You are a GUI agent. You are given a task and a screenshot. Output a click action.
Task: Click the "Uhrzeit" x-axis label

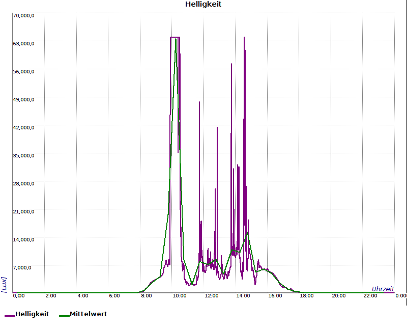(383, 289)
